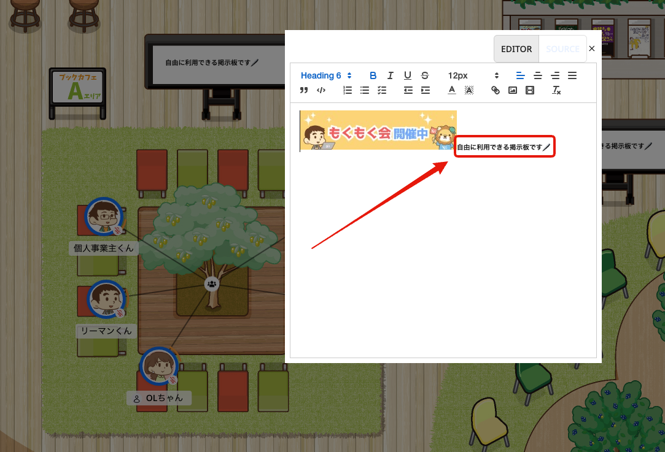Align text left
Image resolution: width=665 pixels, height=452 pixels.
[x=520, y=75]
